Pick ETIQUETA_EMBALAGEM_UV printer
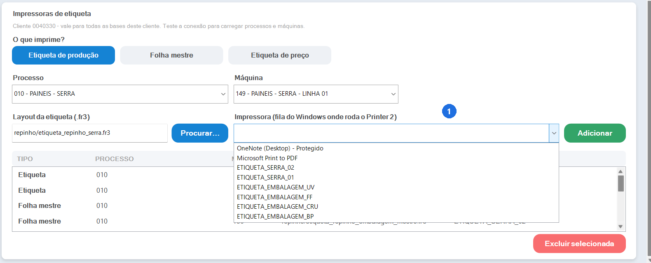651x263 pixels. pyautogui.click(x=396, y=187)
